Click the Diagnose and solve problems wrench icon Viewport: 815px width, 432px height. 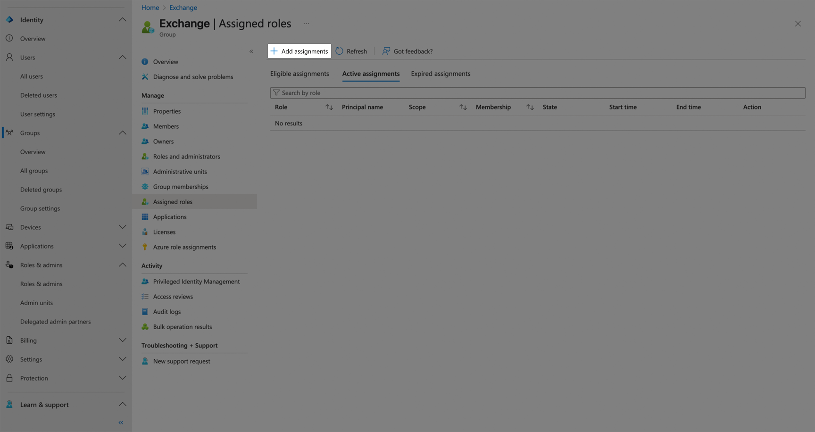[145, 76]
